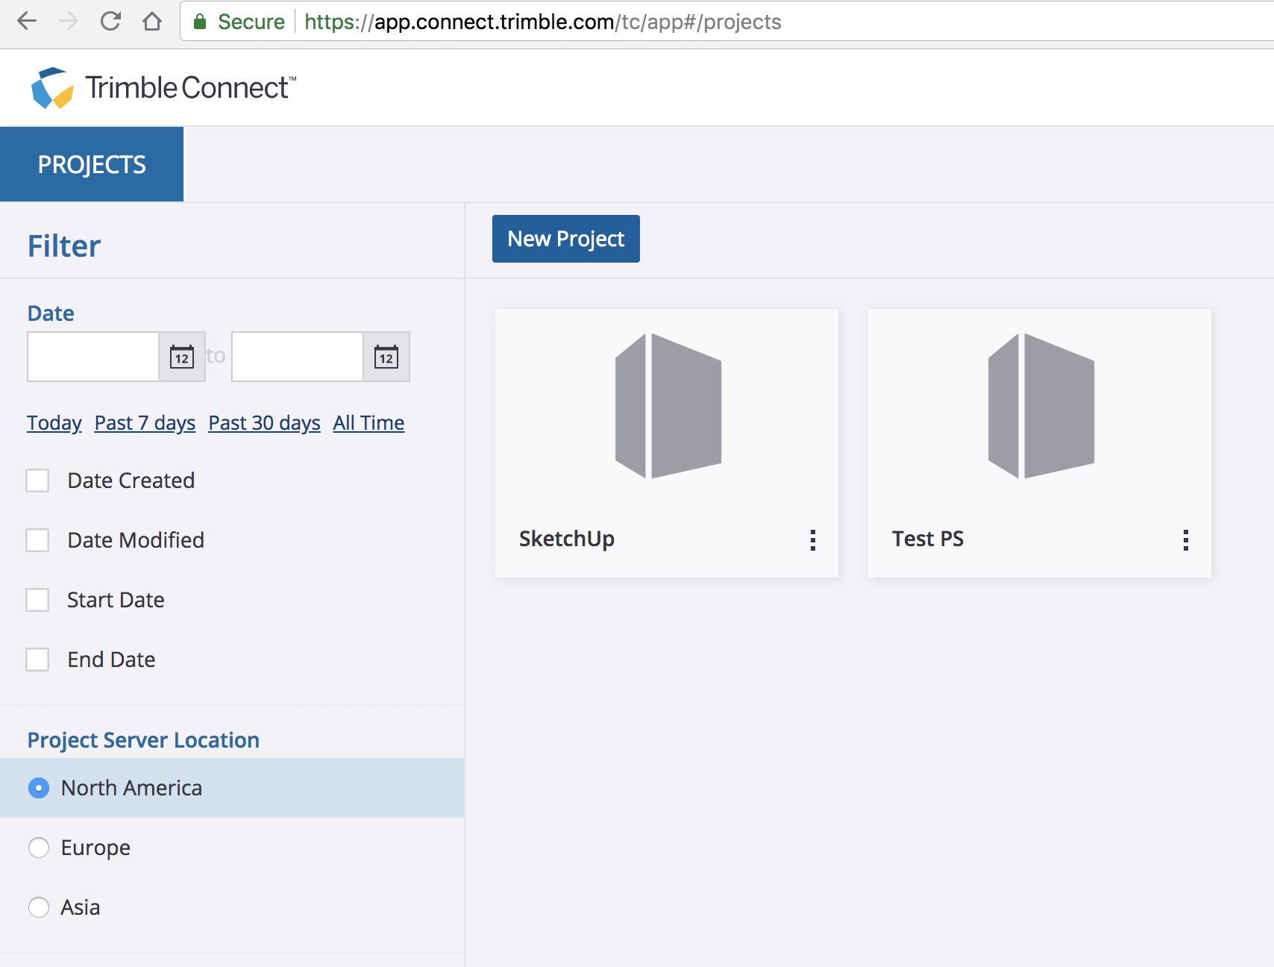Check the Date Modified checkbox

(x=37, y=540)
